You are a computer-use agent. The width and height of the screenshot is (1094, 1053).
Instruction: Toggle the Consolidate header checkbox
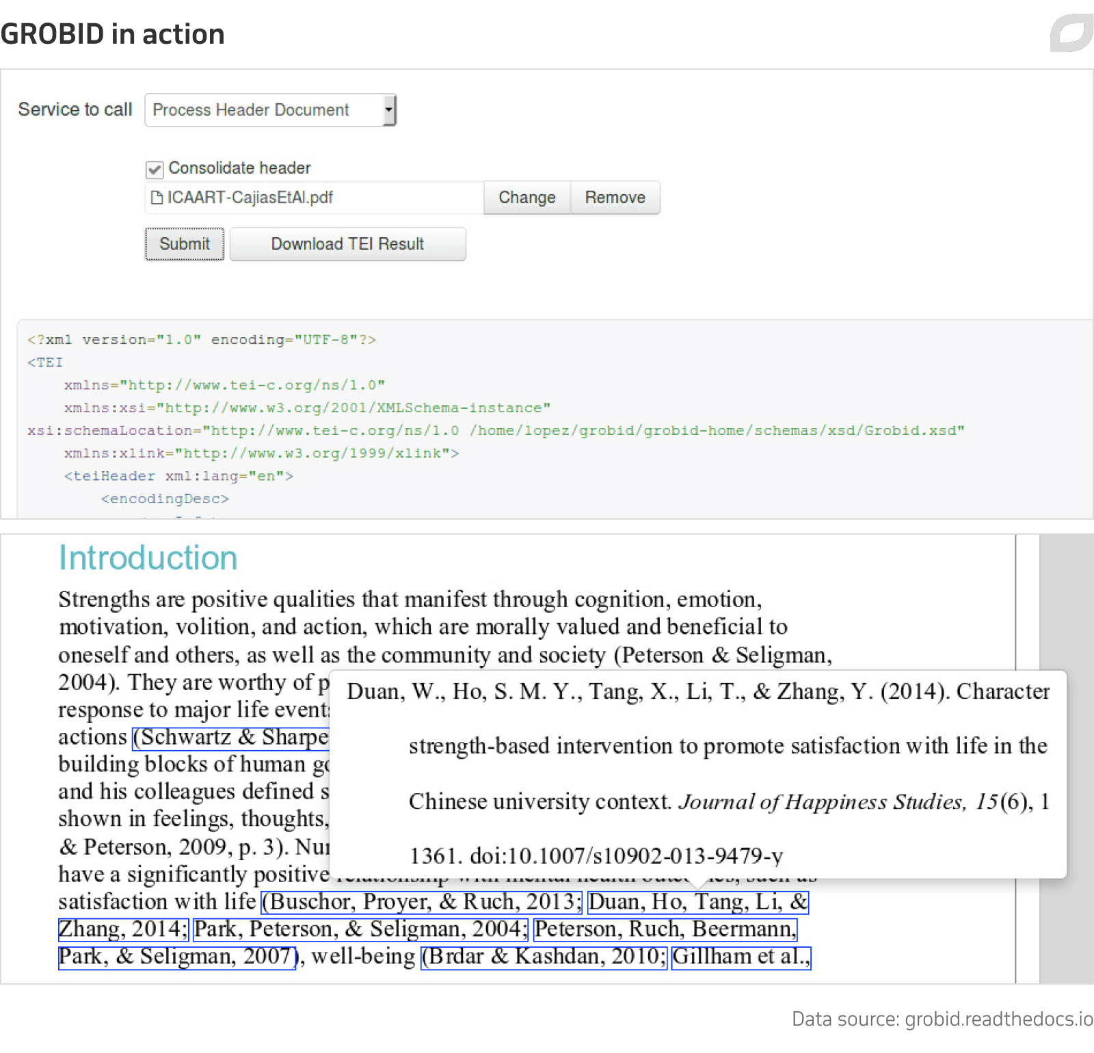[x=155, y=169]
